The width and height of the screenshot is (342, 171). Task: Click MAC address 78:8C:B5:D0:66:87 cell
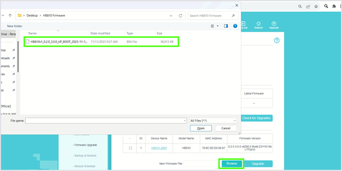[x=213, y=148]
